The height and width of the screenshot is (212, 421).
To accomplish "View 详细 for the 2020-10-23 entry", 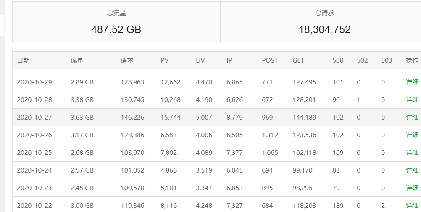I will click(x=412, y=188).
